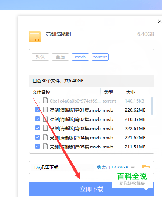Click the 220.62MB size value

135,110
